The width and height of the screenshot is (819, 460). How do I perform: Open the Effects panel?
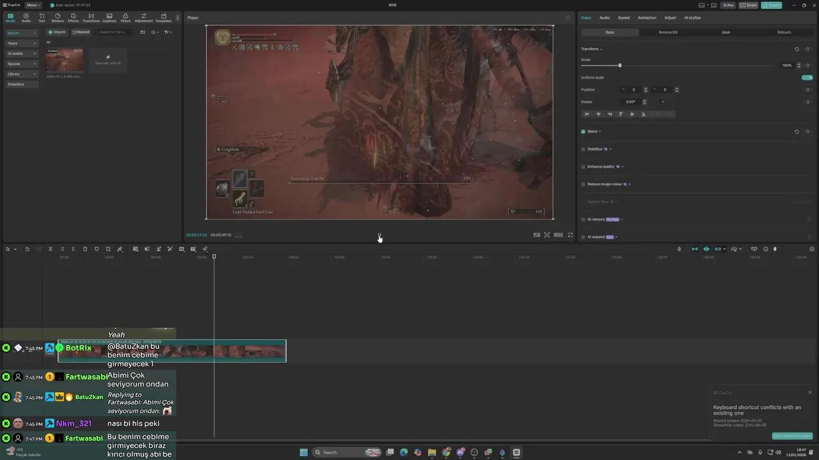(x=74, y=18)
